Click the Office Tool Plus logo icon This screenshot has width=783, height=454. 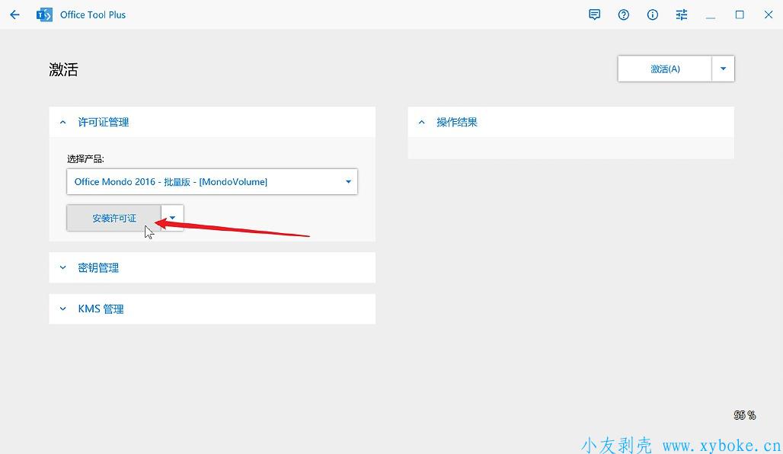pos(44,14)
